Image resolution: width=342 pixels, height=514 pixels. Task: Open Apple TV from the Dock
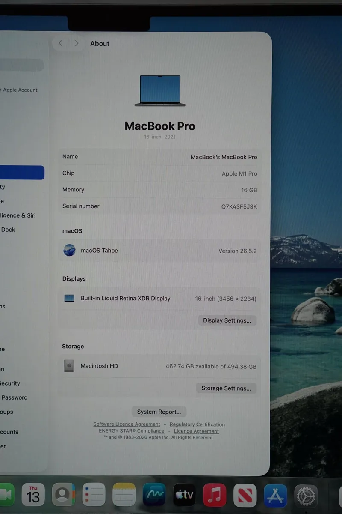(x=184, y=495)
